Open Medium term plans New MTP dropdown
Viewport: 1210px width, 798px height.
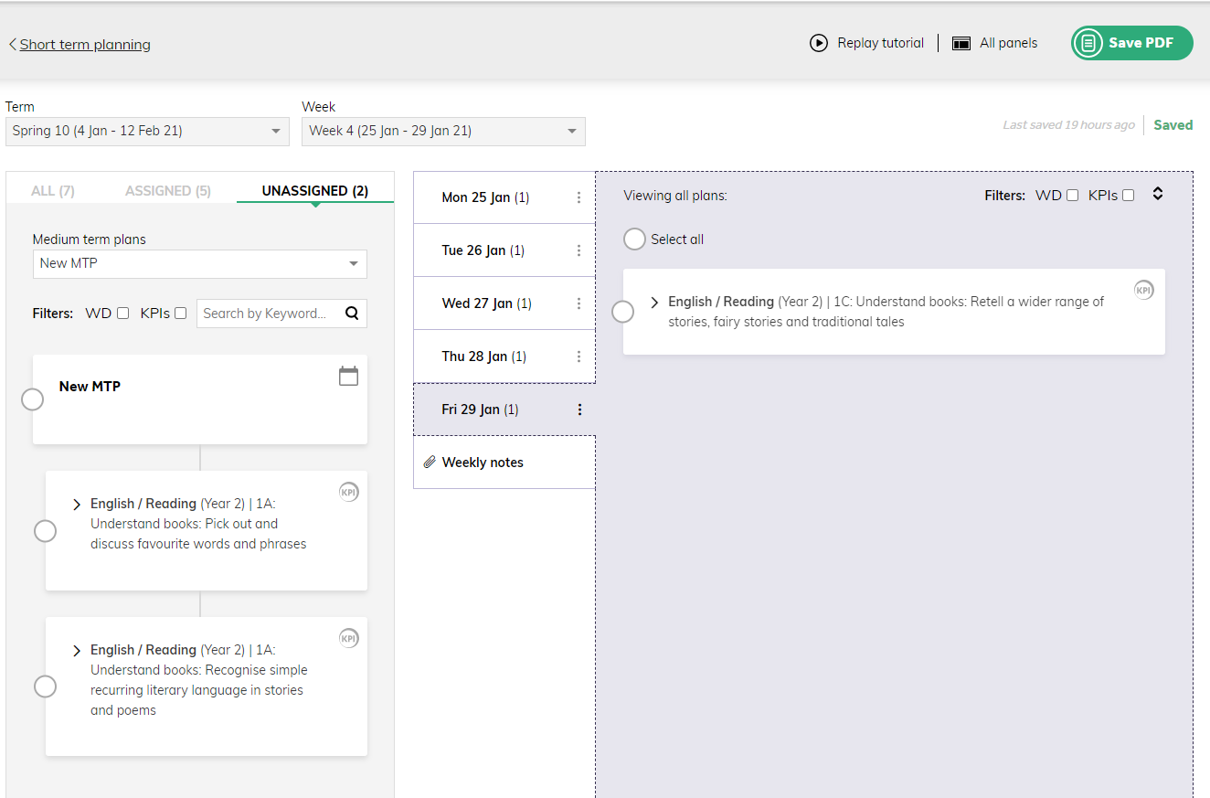pos(199,263)
